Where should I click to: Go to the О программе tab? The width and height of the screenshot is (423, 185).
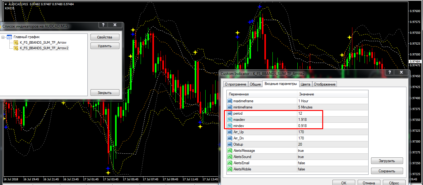(x=235, y=84)
